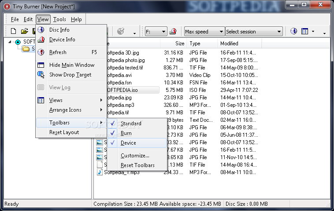This screenshot has width=334, height=211.
Task: Click the Show Drop Target menu icon
Action: [41, 75]
